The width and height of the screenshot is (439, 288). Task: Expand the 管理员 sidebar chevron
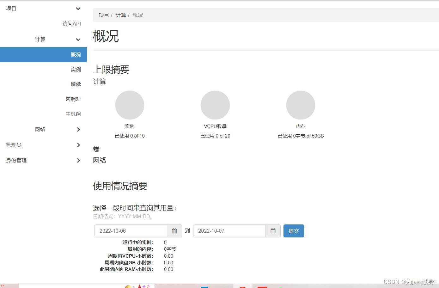click(78, 145)
